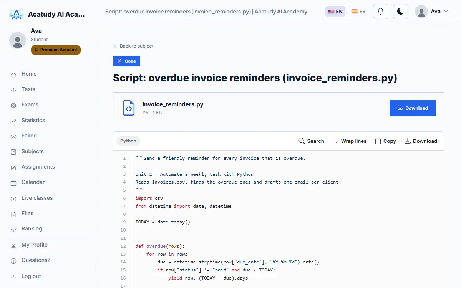Image resolution: width=461 pixels, height=288 pixels.
Task: Click the 'yield row' code line
Action: pyautogui.click(x=208, y=278)
